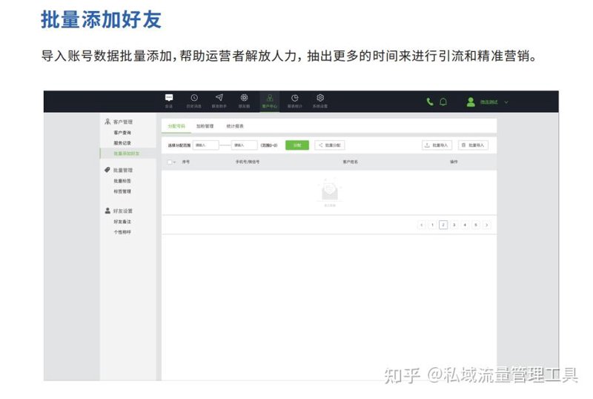This screenshot has width=593, height=399.
Task: Click the 批量分配 share button
Action: pos(329,145)
